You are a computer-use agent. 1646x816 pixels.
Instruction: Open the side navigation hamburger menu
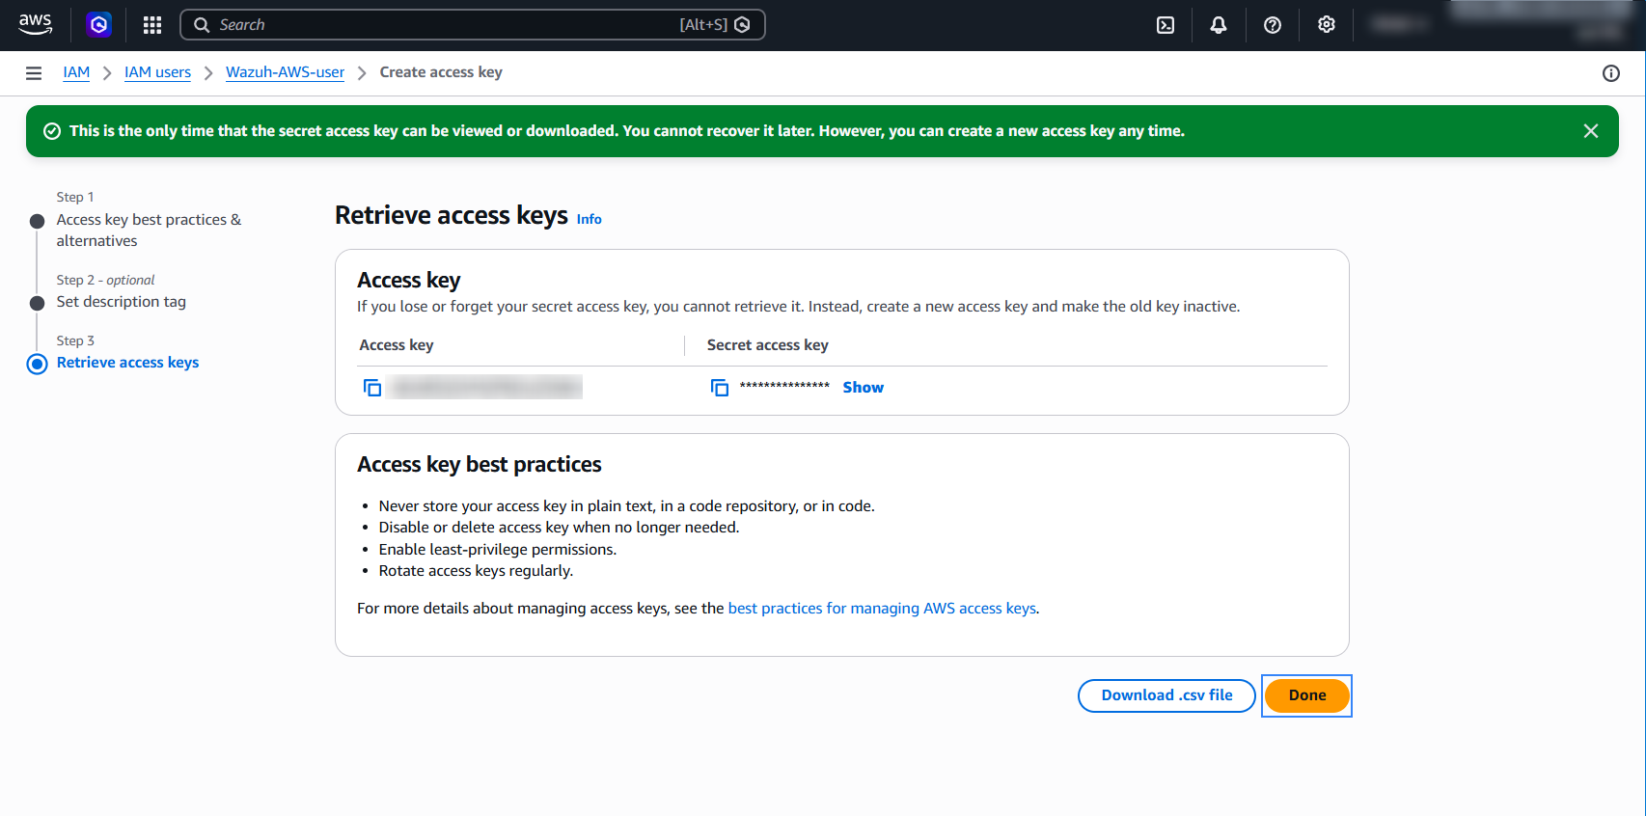(34, 73)
